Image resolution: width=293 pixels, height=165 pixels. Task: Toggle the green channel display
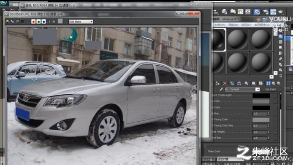point(38,21)
